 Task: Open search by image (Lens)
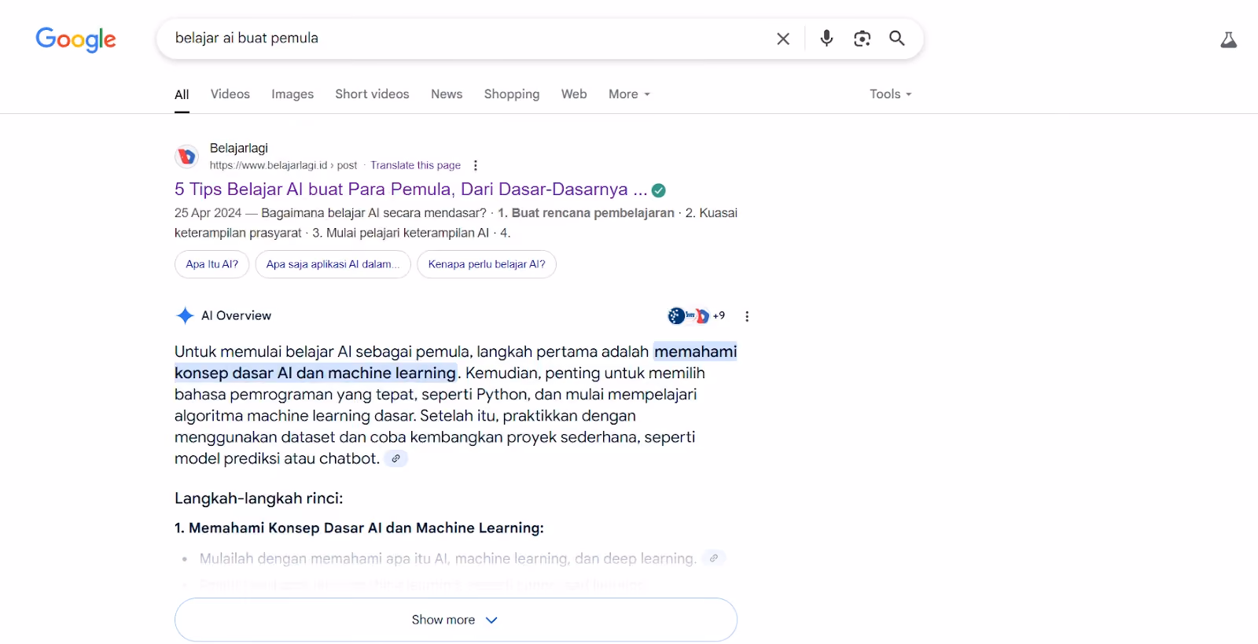click(x=862, y=39)
